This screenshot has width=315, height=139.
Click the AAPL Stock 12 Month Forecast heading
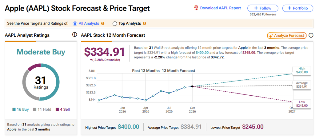coord(113,35)
